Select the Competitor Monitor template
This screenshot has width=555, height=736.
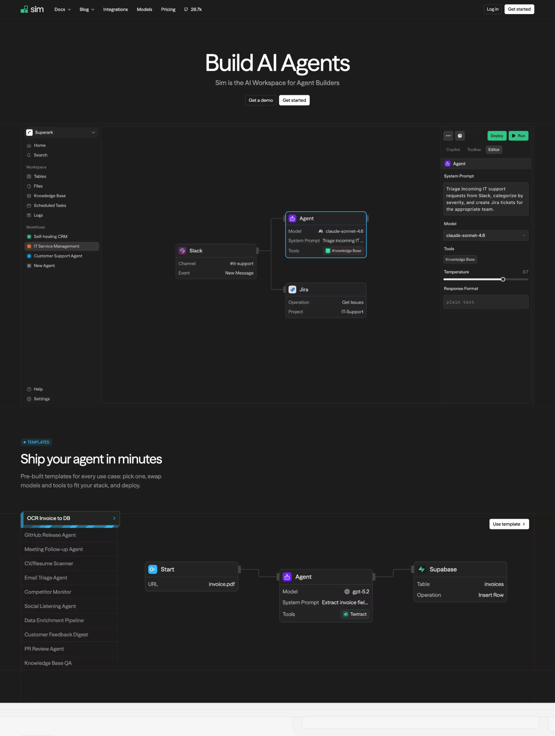69,592
